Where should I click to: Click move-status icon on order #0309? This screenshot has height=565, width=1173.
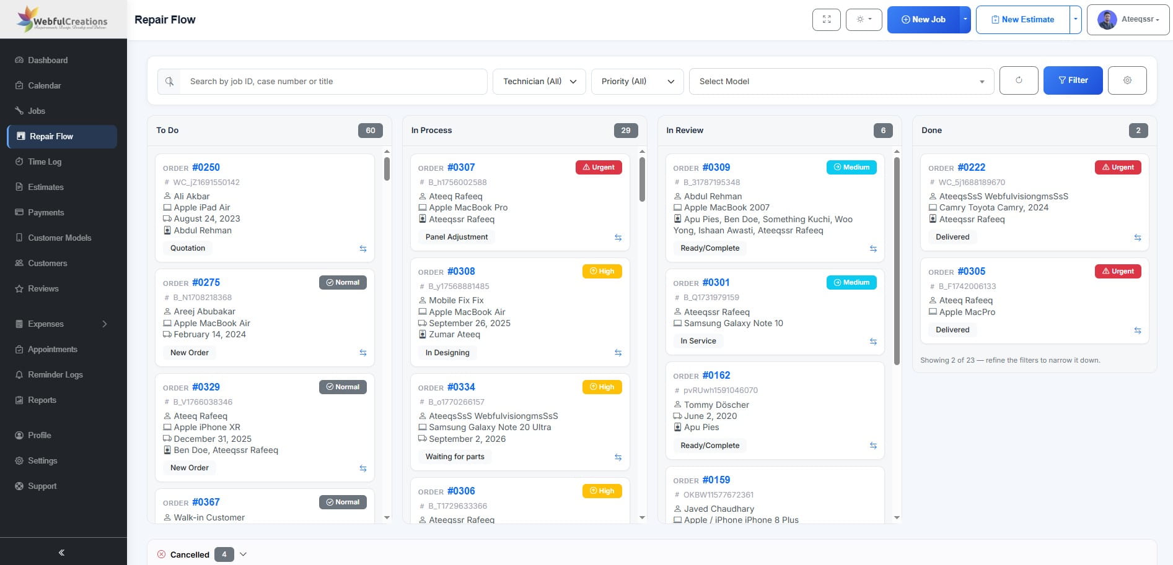(x=873, y=249)
